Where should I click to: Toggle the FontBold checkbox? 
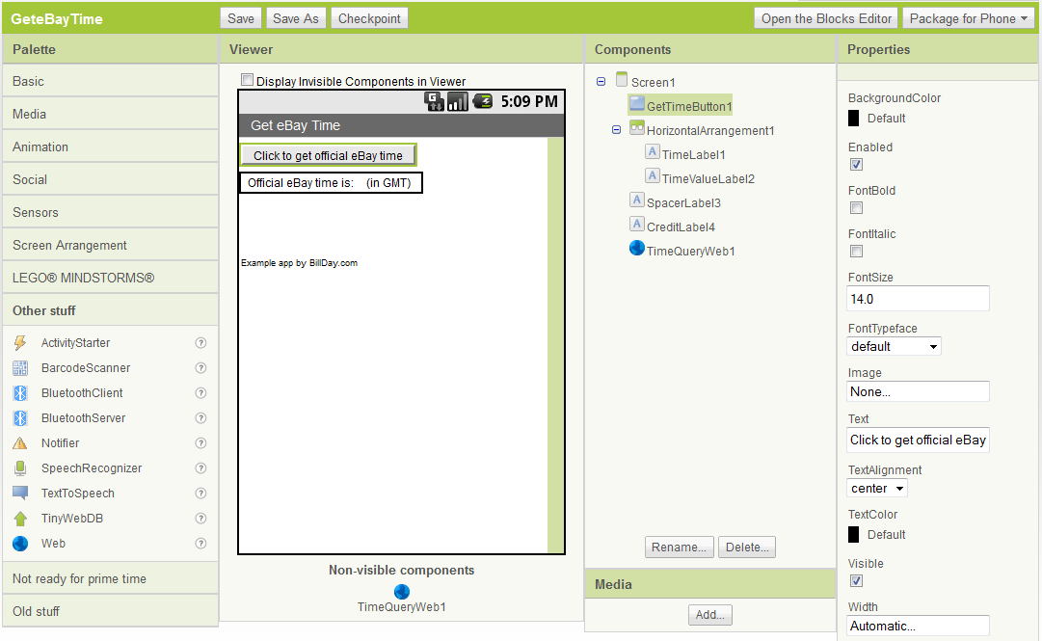(856, 208)
